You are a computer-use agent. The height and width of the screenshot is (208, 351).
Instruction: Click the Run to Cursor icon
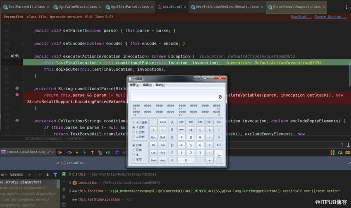pos(108,152)
